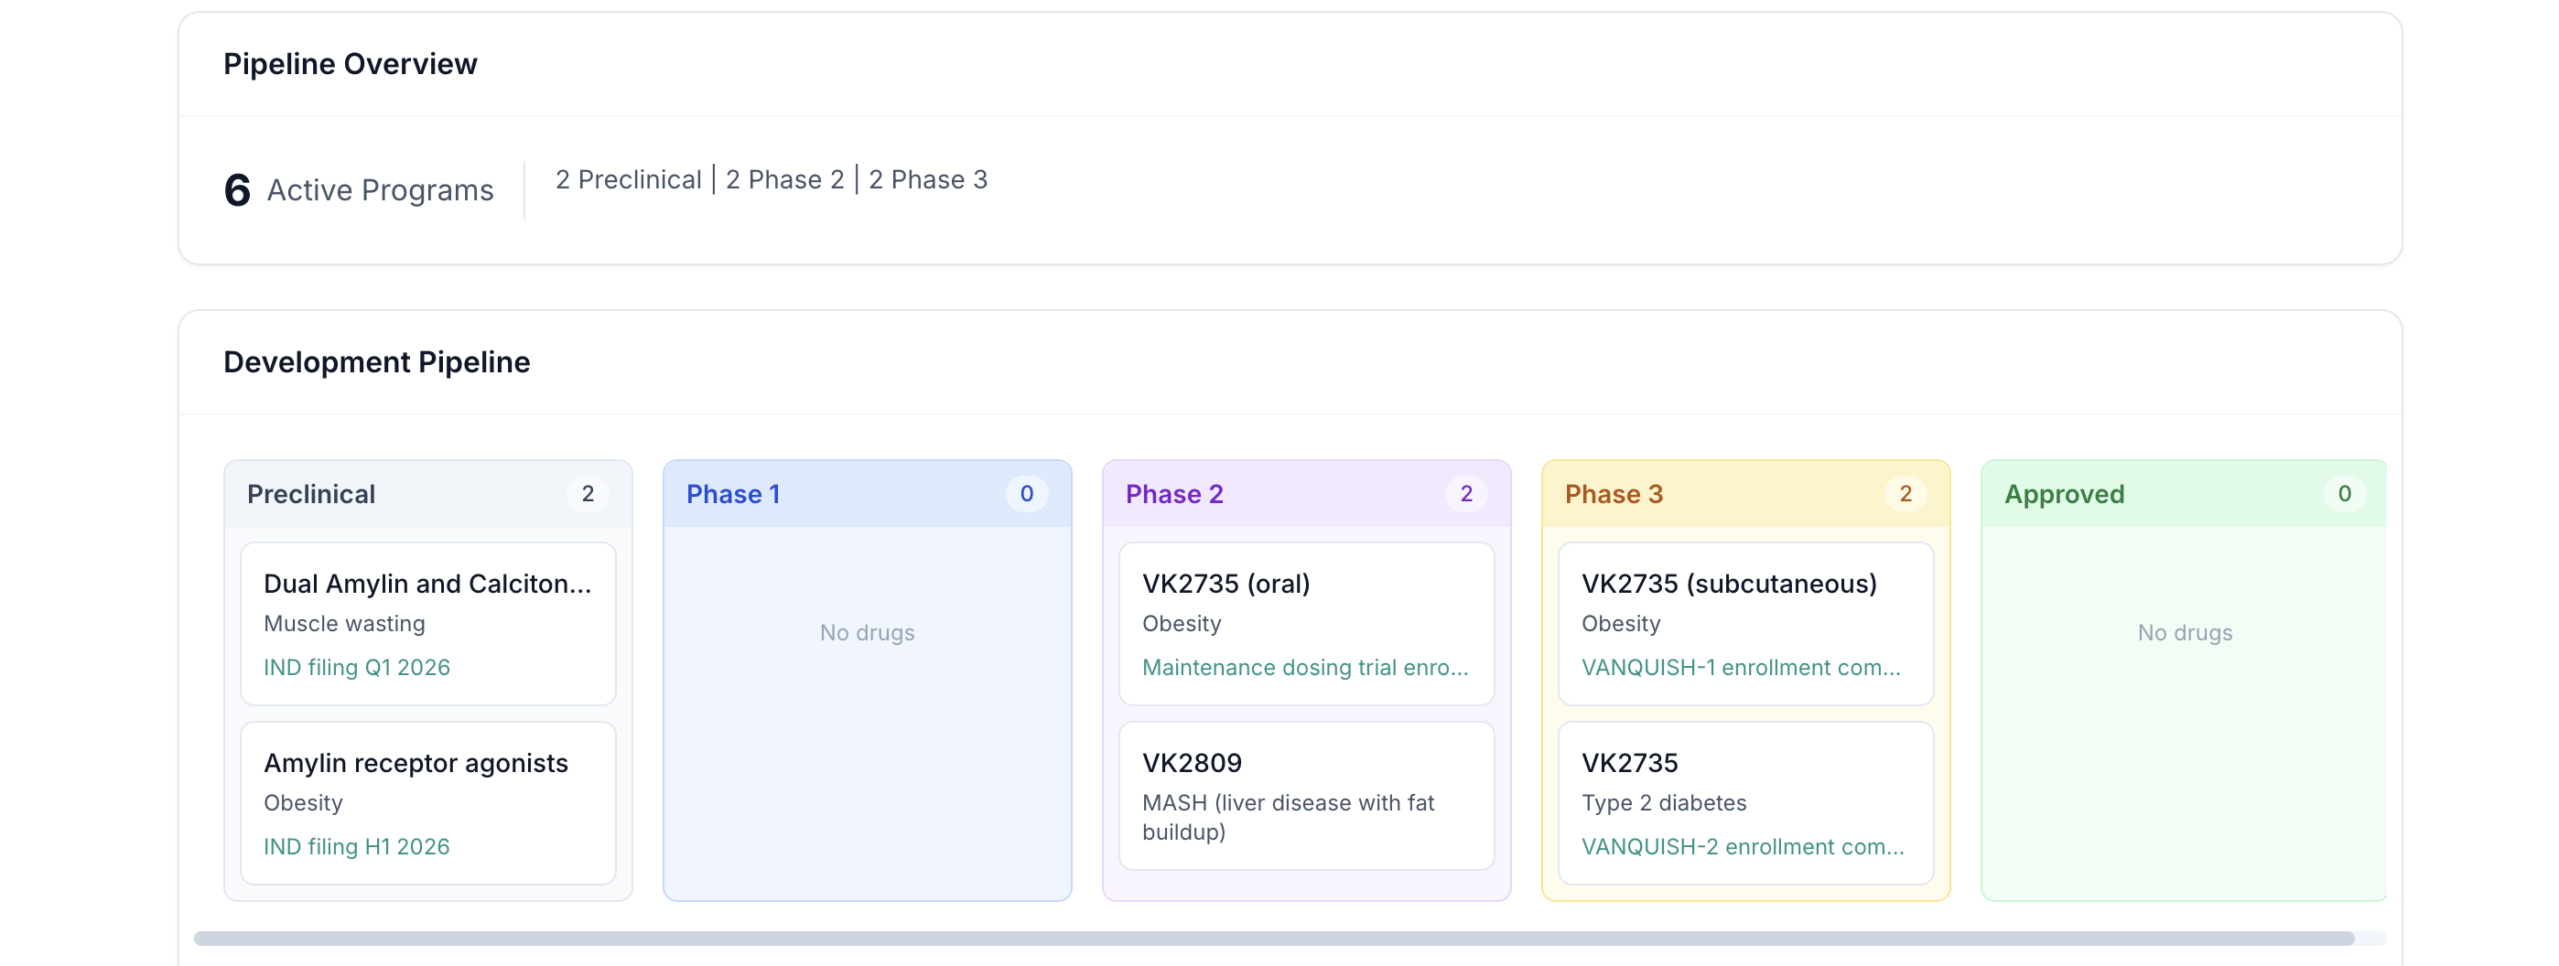
Task: Click the Phase 2 count badge
Action: pyautogui.click(x=1465, y=493)
